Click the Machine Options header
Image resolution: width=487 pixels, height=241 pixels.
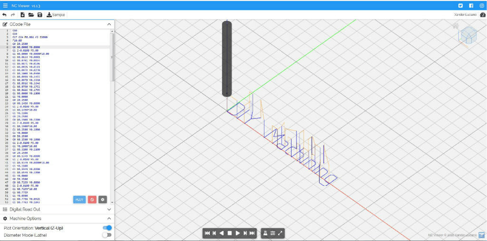pos(57,219)
